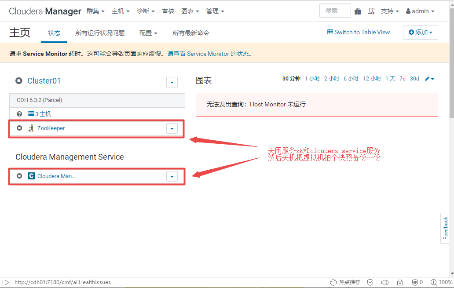Open the 支持 dropdown menu
Screen dimensions: 454x288
390,11
